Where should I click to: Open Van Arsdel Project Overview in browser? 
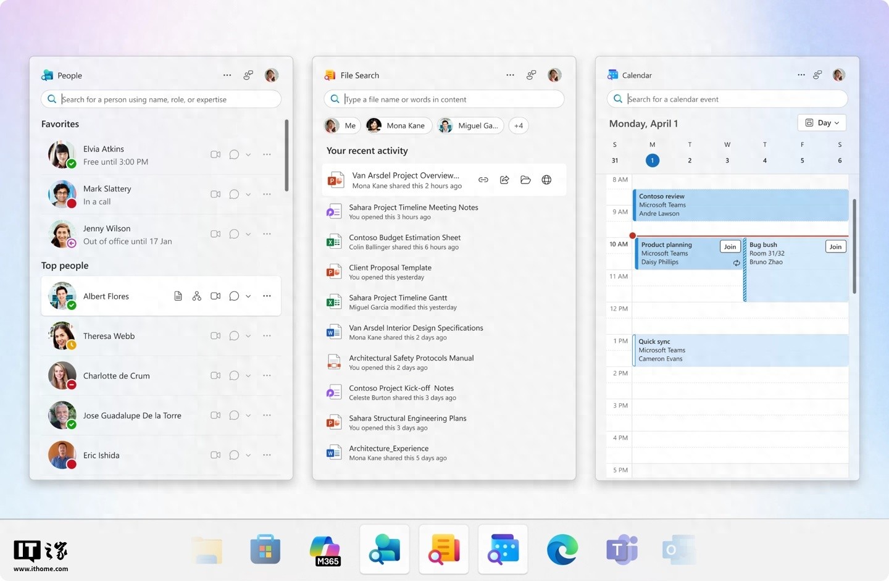(546, 180)
